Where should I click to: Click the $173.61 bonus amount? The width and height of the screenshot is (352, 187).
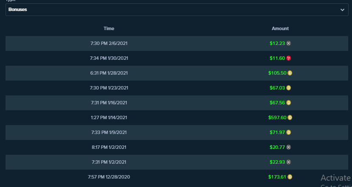click(x=277, y=177)
